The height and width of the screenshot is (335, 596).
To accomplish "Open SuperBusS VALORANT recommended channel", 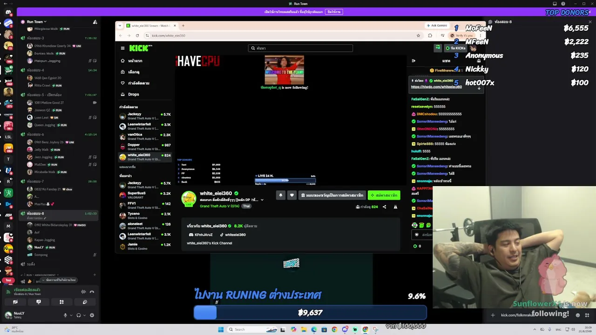I will pyautogui.click(x=145, y=195).
